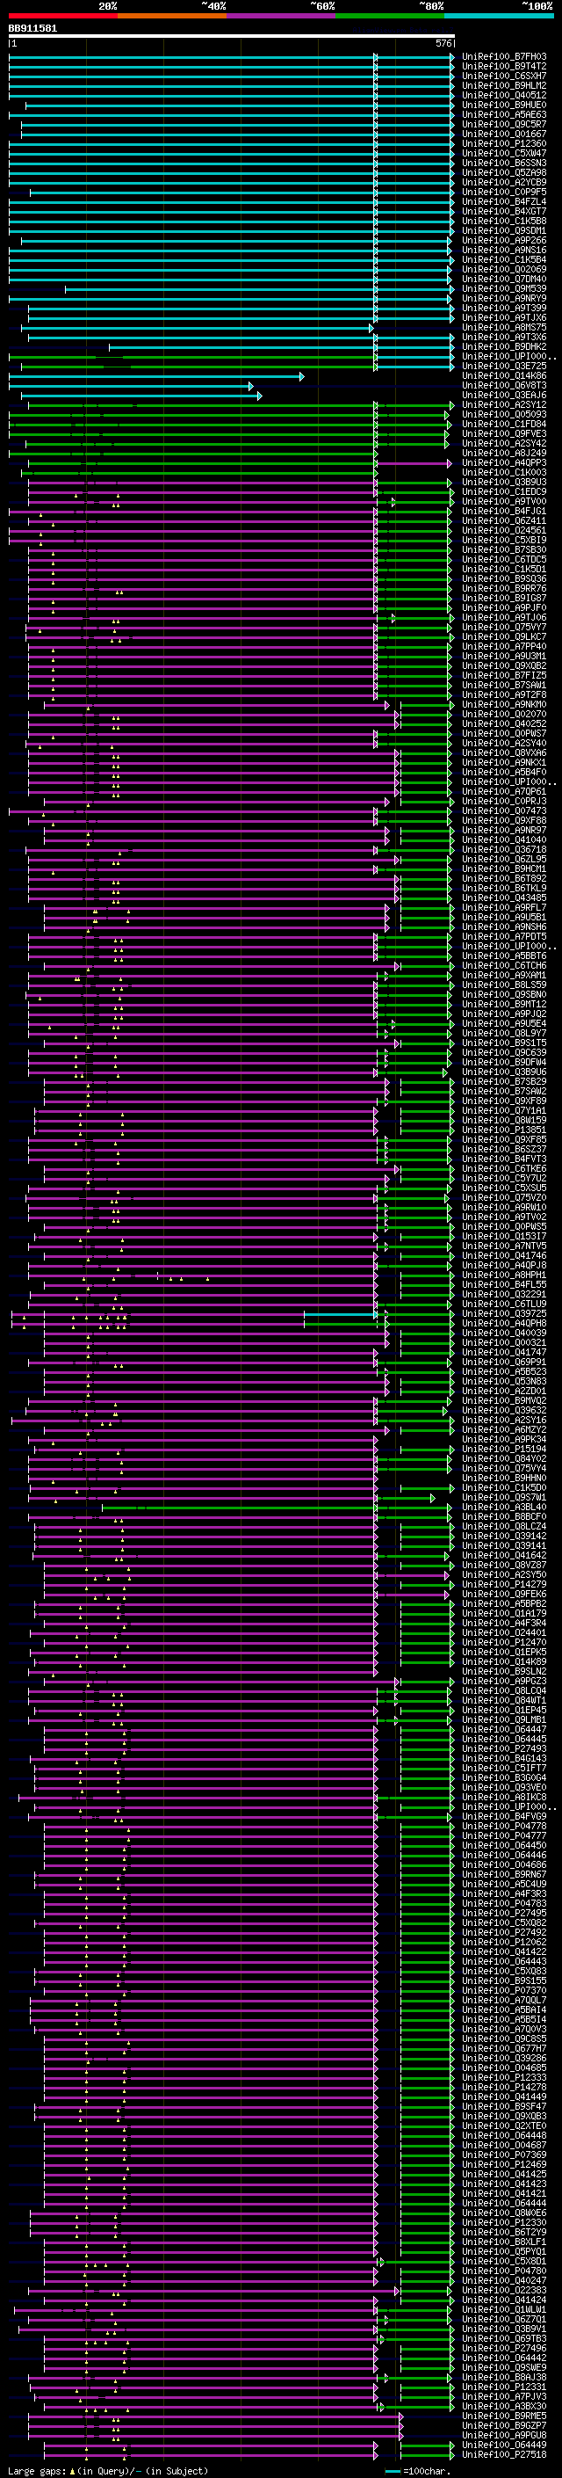This screenshot has height=2478, width=562.
Task: Click the cyan alignment bar of UniRef100_A5AE63
Action: pyautogui.click(x=232, y=114)
